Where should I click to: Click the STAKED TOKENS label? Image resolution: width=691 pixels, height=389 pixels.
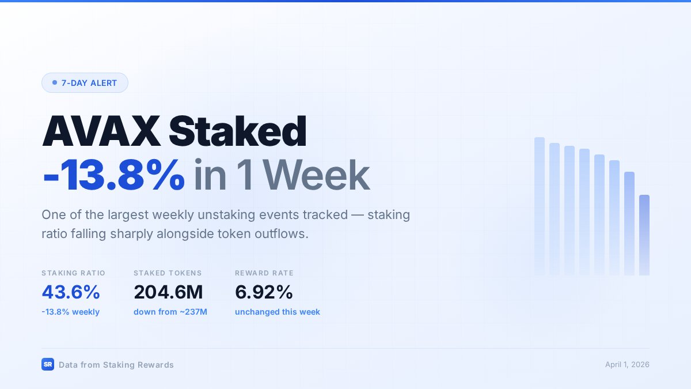[x=168, y=273]
